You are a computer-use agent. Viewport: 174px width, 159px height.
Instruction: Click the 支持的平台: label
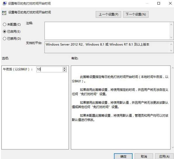click(34, 43)
